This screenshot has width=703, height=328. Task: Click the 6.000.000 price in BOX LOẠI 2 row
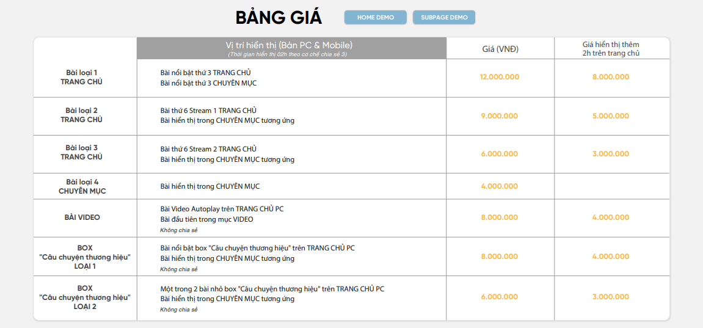(500, 297)
